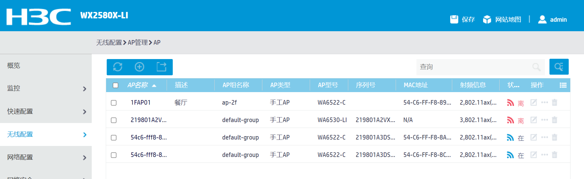
Task: Delete the AP with MAC 54-C6-FF-F8-8A
Action: (x=555, y=137)
